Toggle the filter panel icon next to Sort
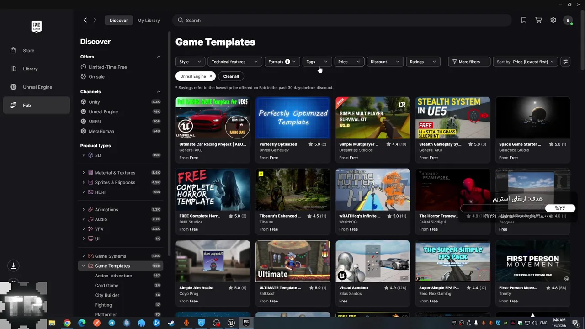 pos(565,62)
